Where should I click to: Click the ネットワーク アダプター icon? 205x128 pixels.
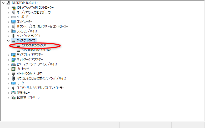click(13, 60)
